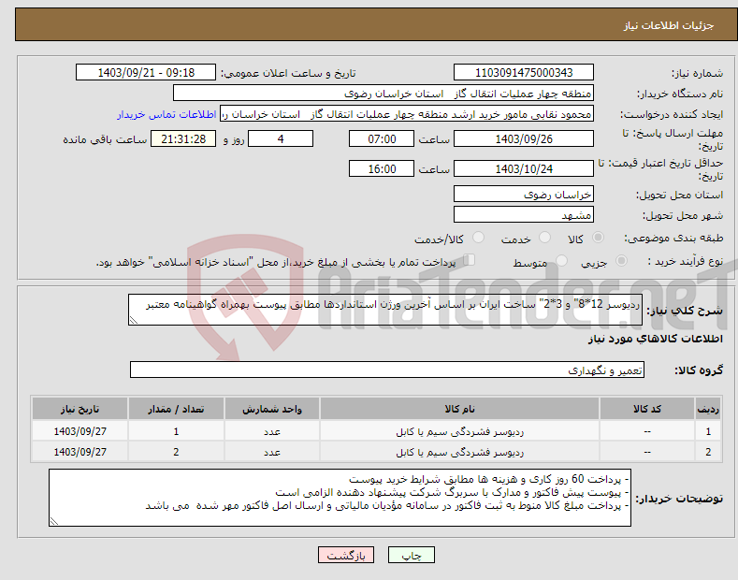The image size is (738, 580).
Task: Click the response deadline date 1403/09/26
Action: point(524,138)
